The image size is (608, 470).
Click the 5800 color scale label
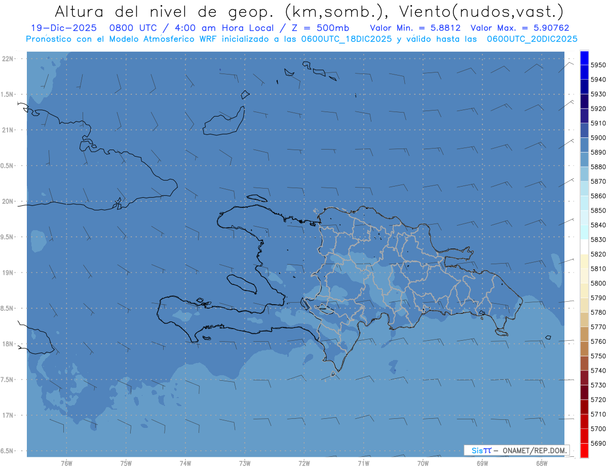[x=598, y=283]
